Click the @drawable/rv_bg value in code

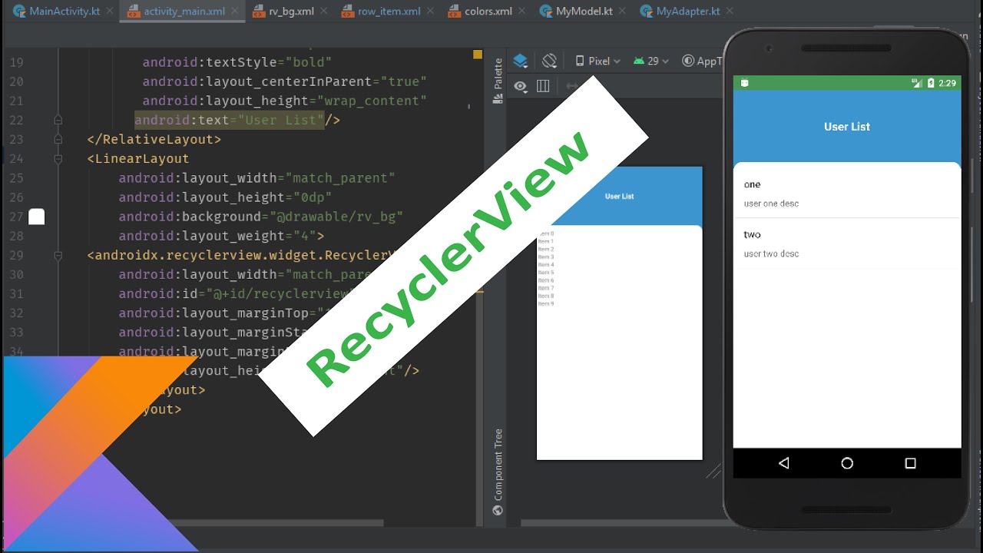click(336, 217)
